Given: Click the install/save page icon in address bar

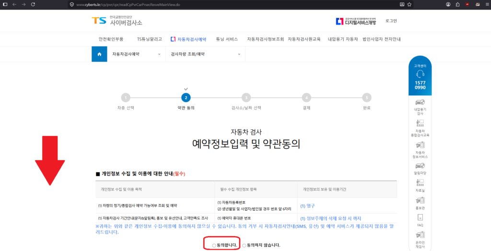Looking at the screenshot, I should coord(402,5).
